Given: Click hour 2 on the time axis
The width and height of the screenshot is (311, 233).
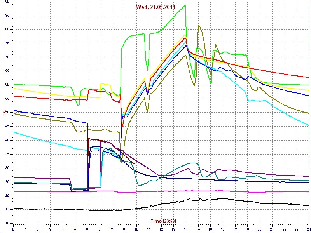Looking at the screenshot, I should (38, 229).
